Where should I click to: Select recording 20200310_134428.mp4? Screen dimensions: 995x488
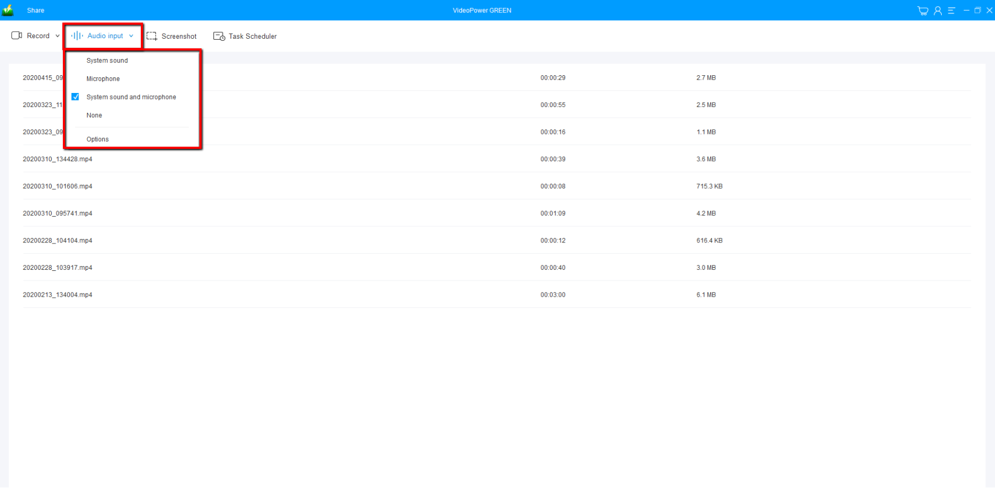pos(58,159)
